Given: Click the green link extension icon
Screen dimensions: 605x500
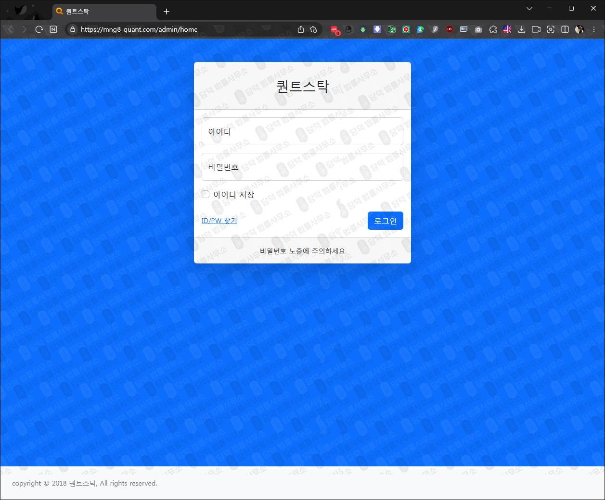Looking at the screenshot, I should point(392,29).
